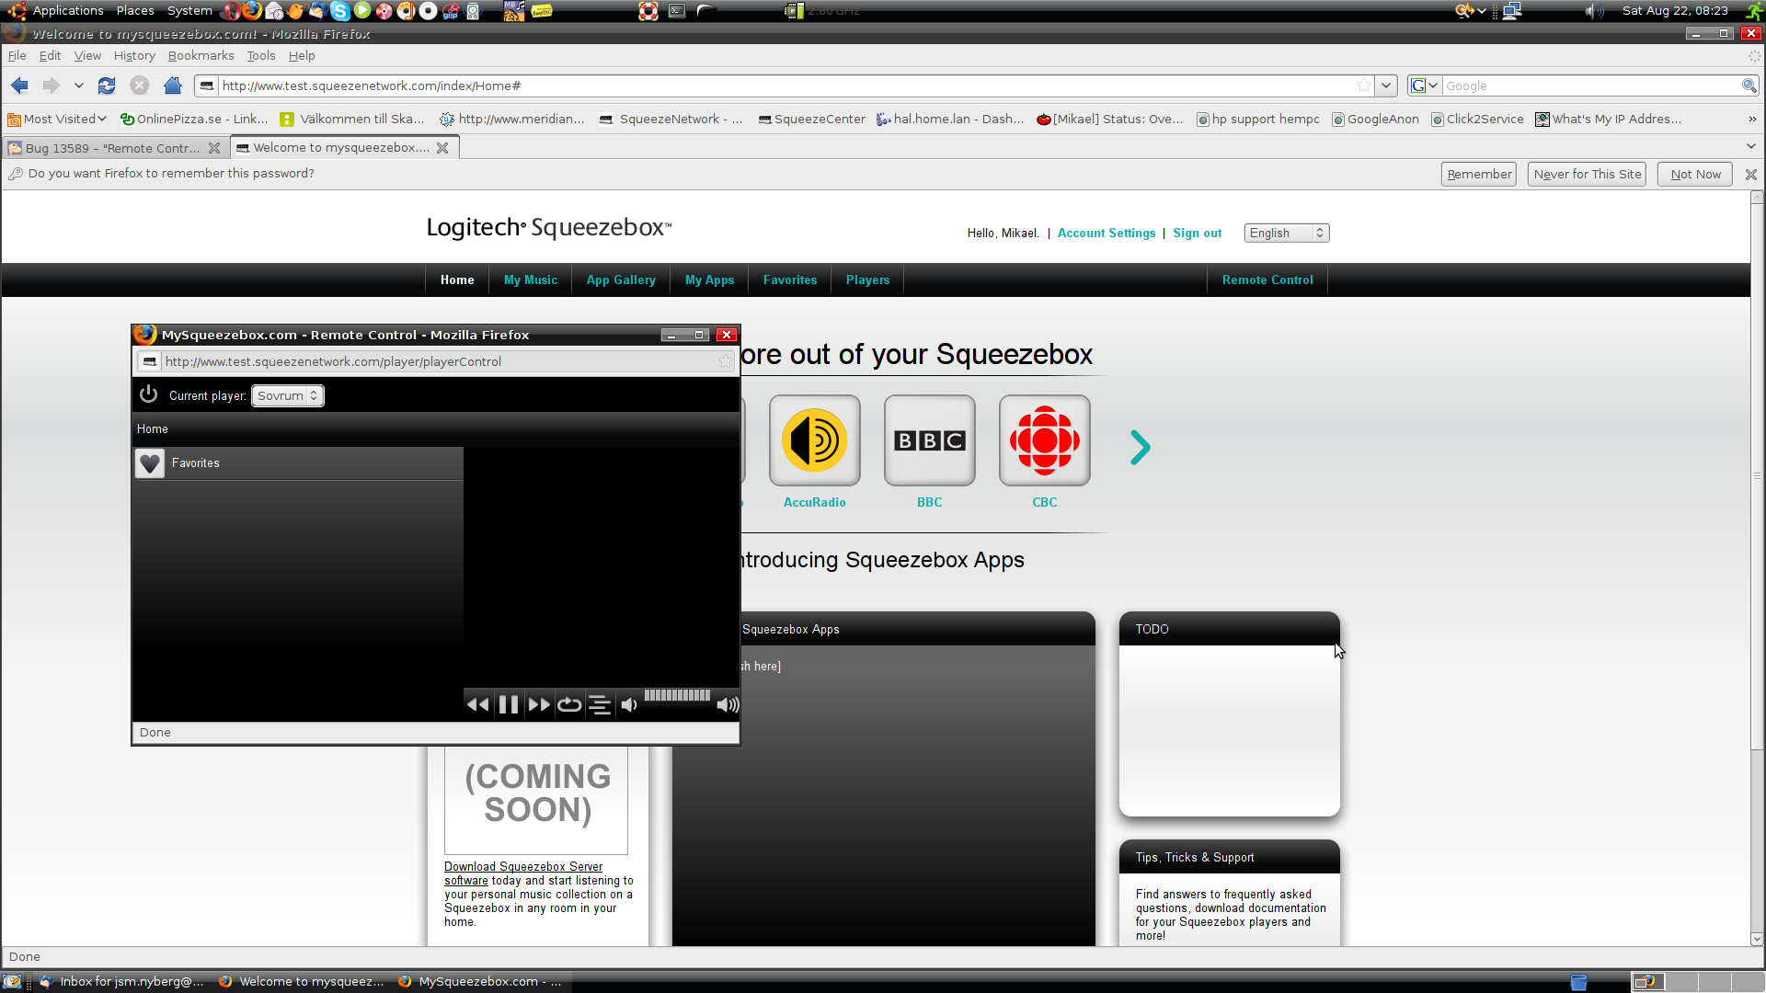Open the AccuRadio app icon

[x=814, y=441]
